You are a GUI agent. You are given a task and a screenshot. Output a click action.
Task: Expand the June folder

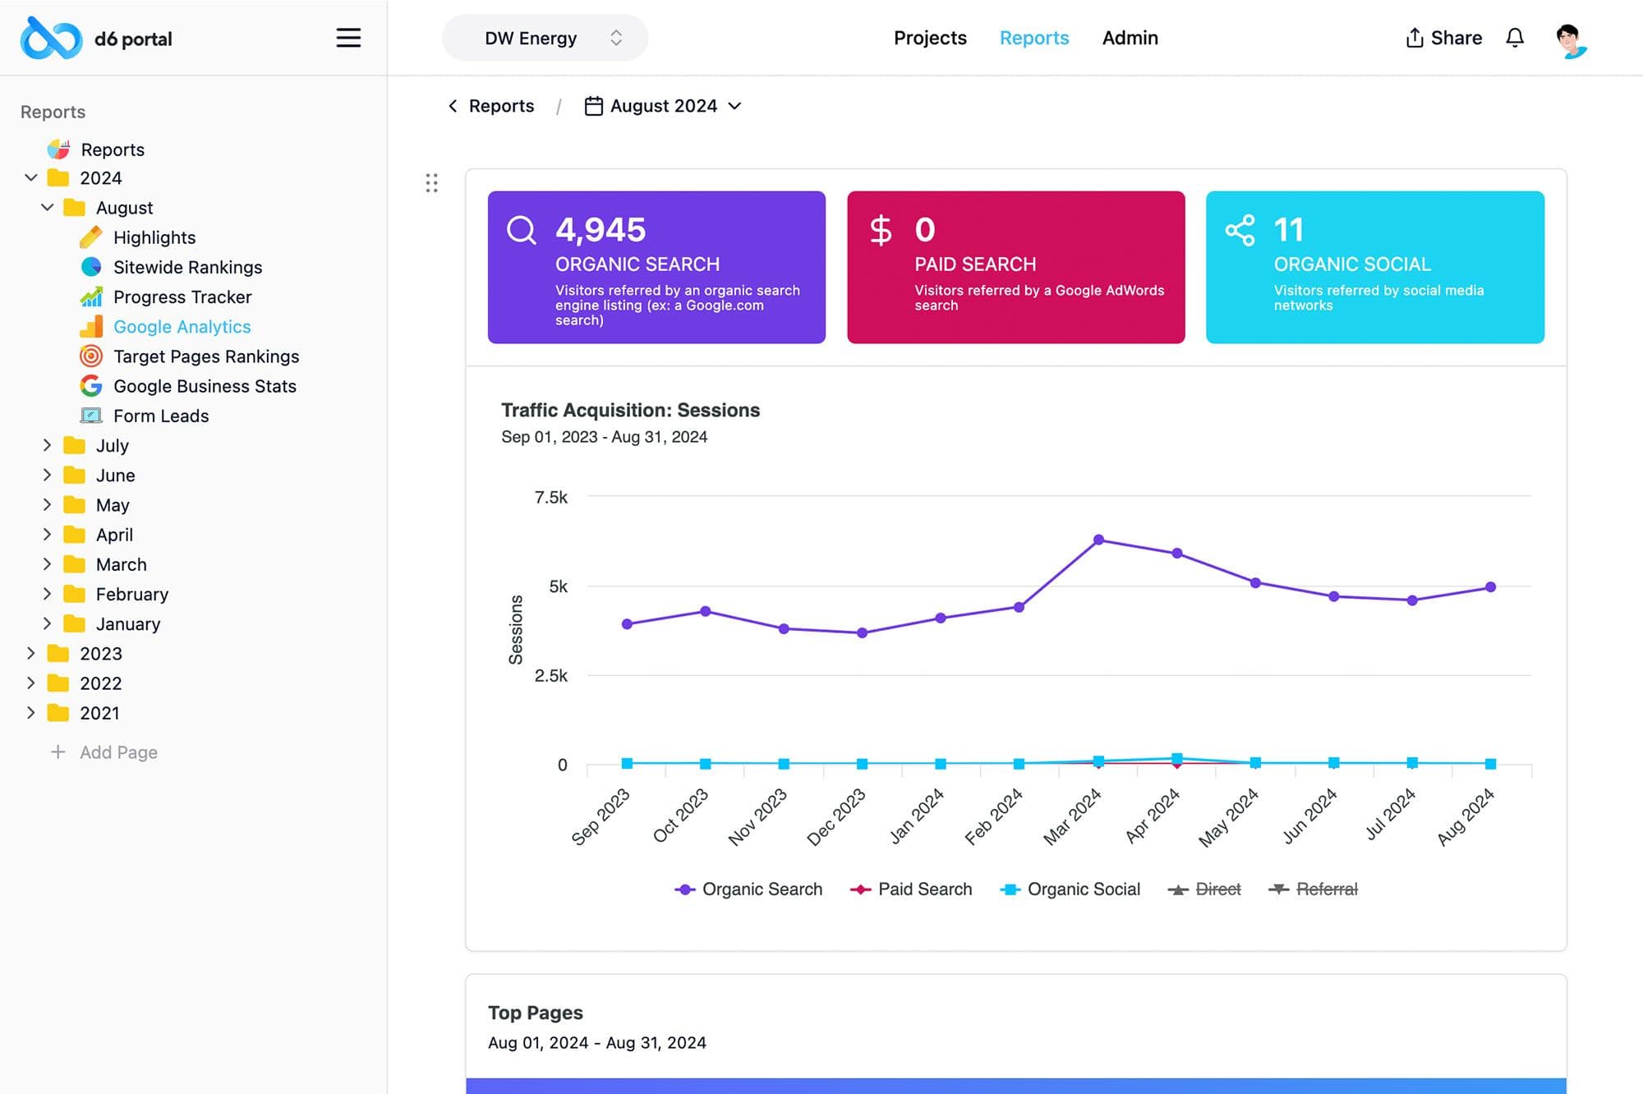[x=47, y=475]
